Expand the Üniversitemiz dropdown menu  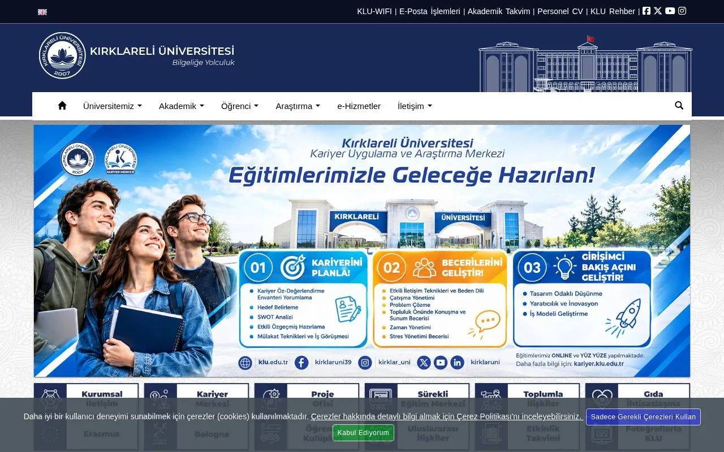click(113, 106)
